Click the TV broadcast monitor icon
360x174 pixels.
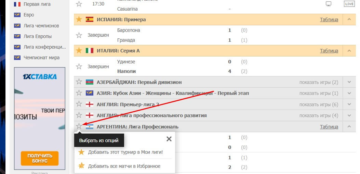click(x=329, y=4)
